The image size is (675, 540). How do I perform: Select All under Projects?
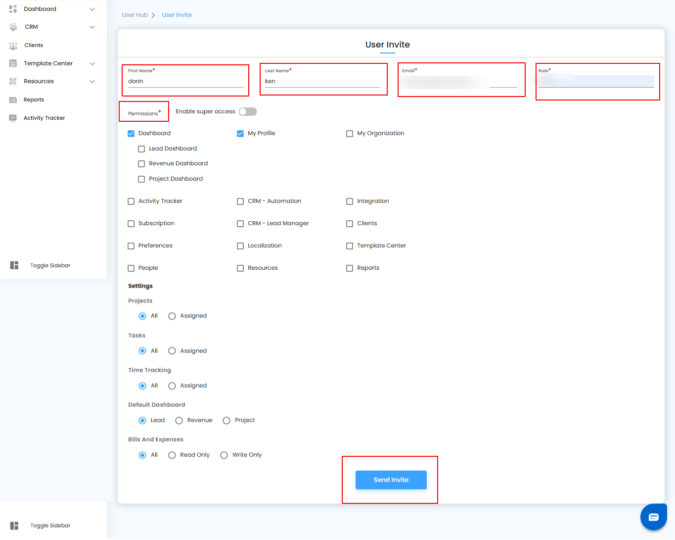[142, 316]
